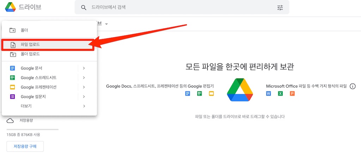This screenshot has height=155, width=361.
Task: Click the Docs icon under Google editors text
Action: (188, 93)
